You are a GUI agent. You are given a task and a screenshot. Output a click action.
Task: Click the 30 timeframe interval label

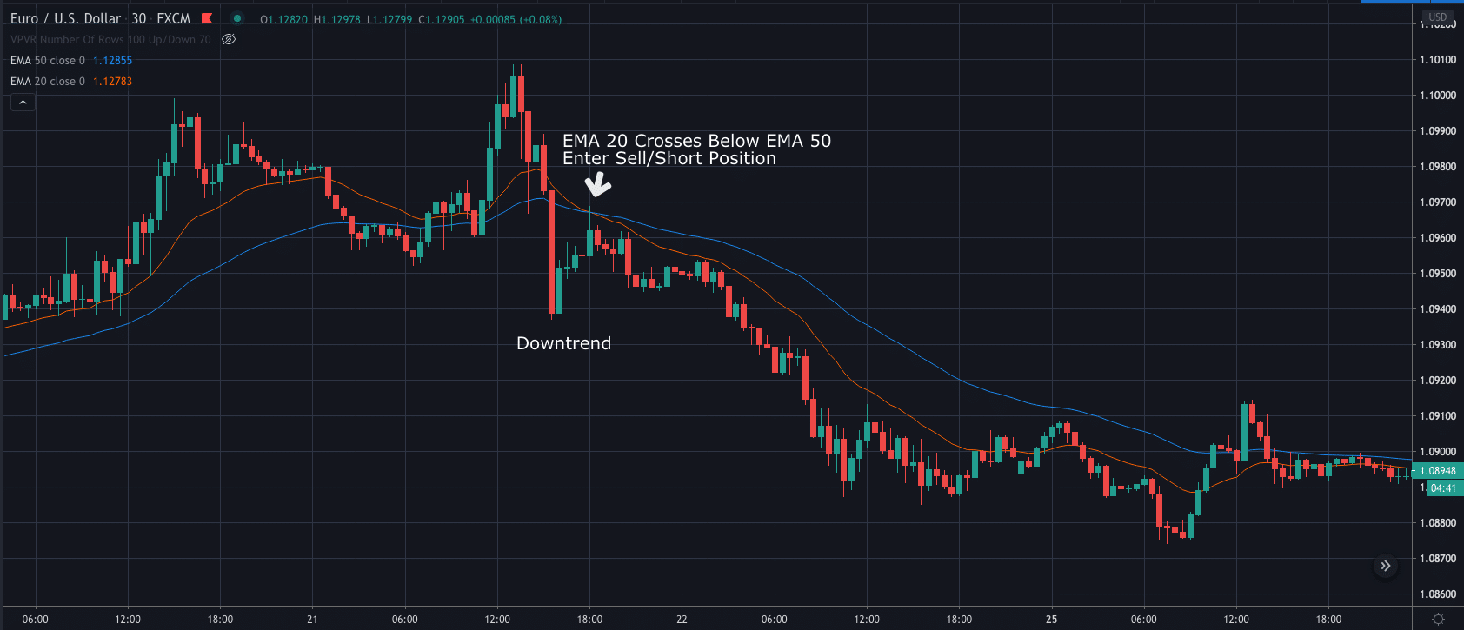point(139,18)
